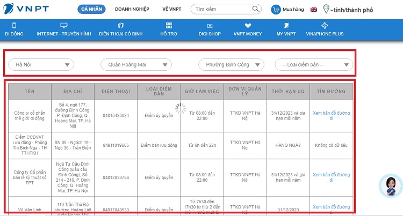Click the Không có dữ liệu cell
Image resolution: width=403 pixels, height=216 pixels.
(x=332, y=145)
